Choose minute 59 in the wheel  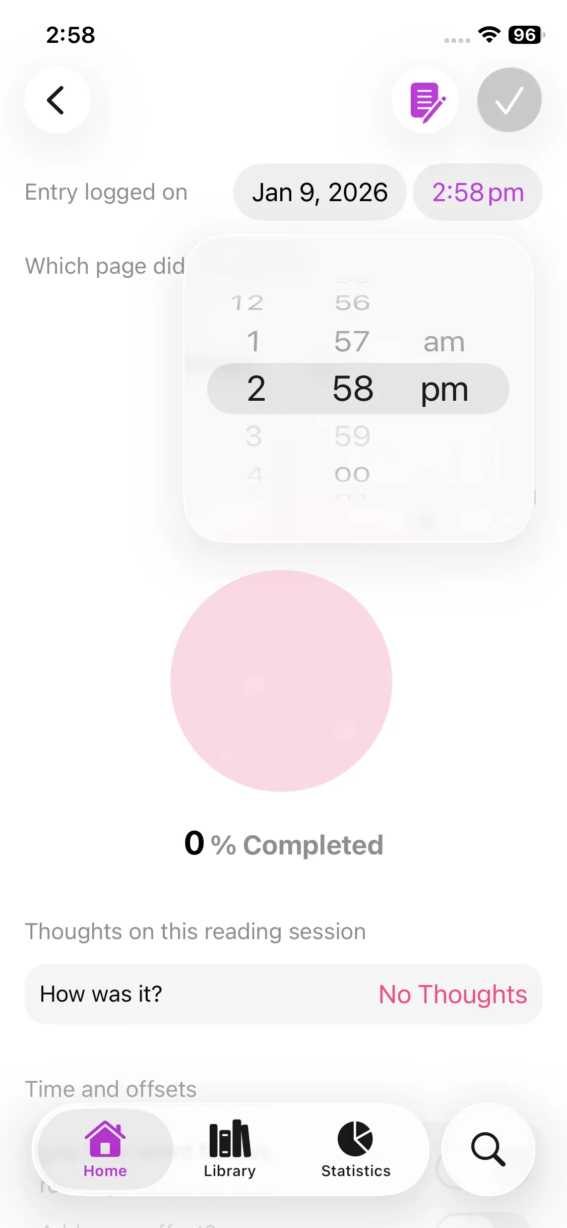[352, 436]
